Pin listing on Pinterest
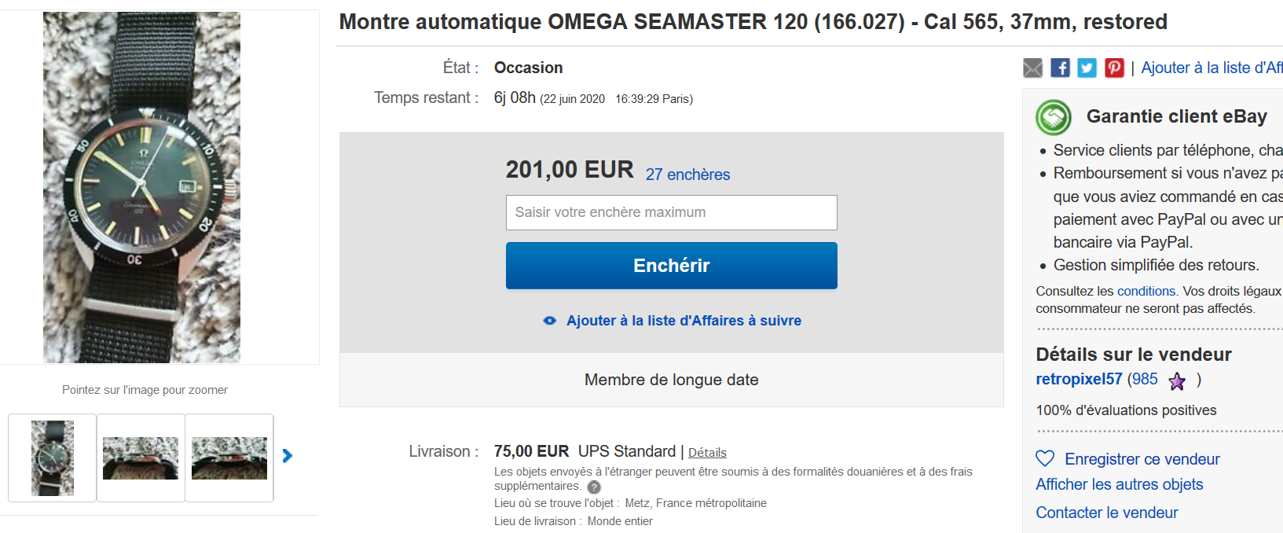1283x533 pixels. pyautogui.click(x=1114, y=68)
